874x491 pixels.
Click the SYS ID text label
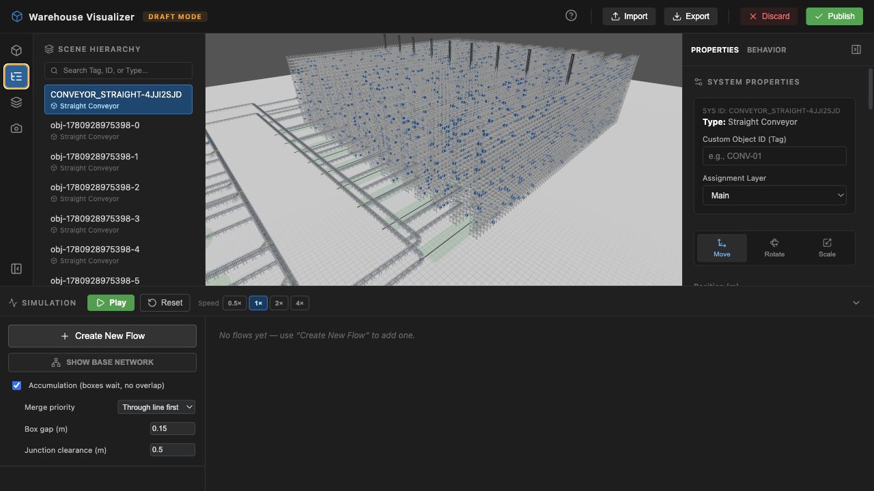771,110
